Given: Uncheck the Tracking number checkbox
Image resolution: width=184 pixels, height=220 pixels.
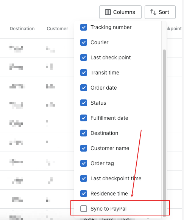Looking at the screenshot, I should 84,27.
